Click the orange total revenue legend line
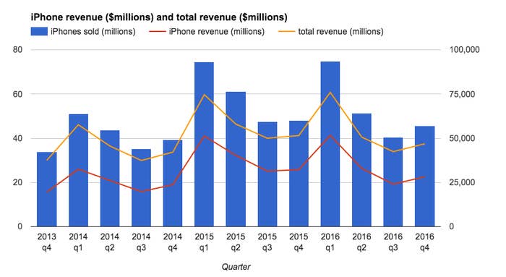 (x=286, y=31)
